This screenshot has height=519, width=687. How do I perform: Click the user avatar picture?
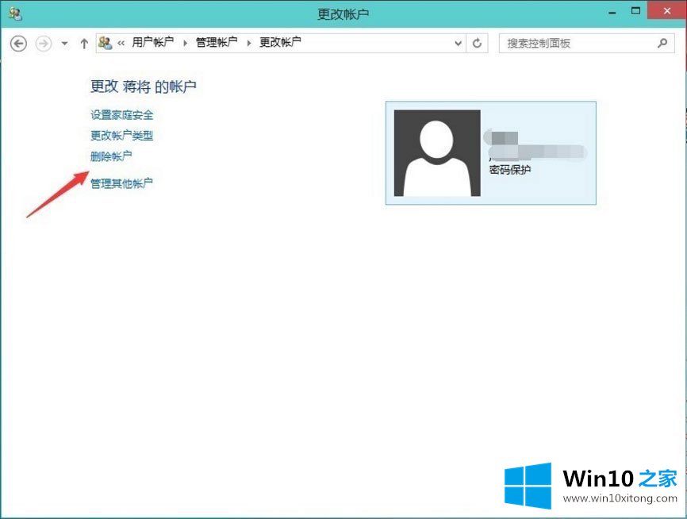437,153
